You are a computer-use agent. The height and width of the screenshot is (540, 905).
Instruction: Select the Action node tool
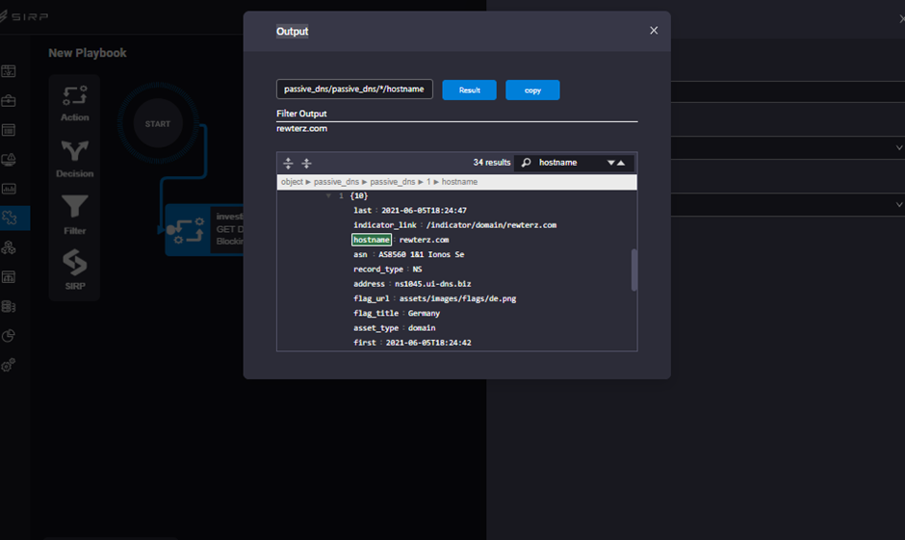tap(75, 103)
